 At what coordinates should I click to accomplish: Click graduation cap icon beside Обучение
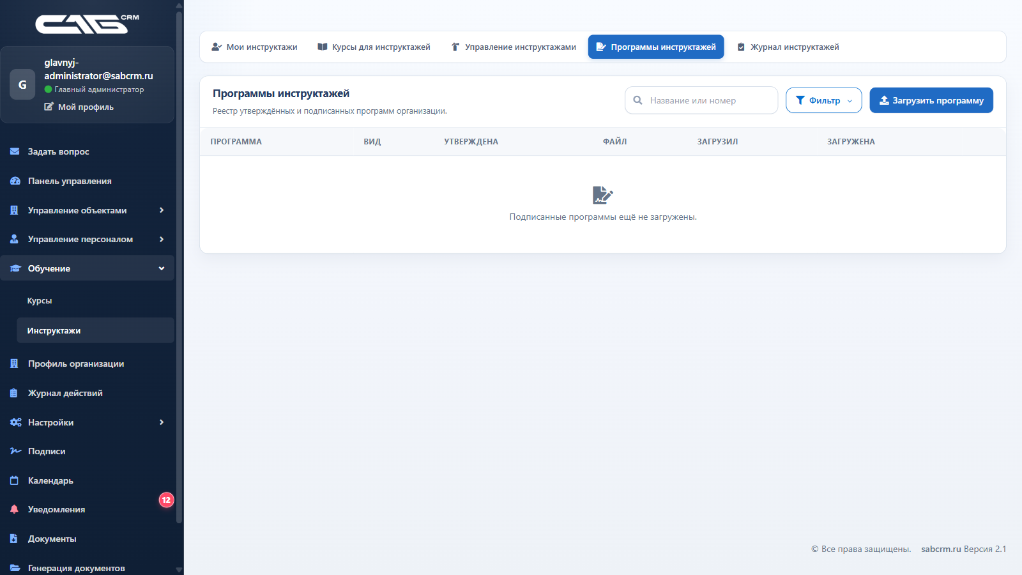(15, 268)
